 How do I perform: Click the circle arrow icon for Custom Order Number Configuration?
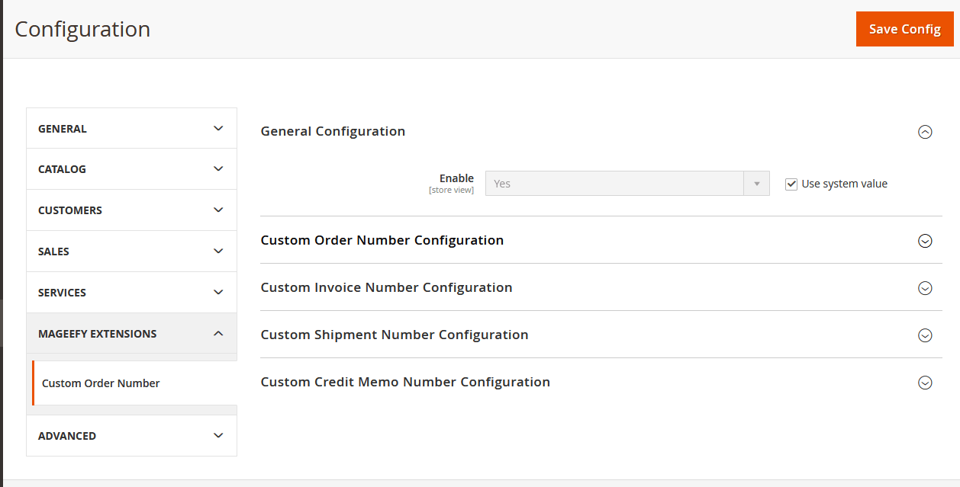925,241
